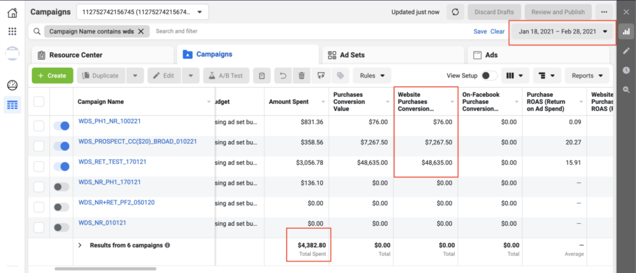636x273 pixels.
Task: Select the checkbox for WDS_RET_TEST_170121
Action: [x=39, y=167]
